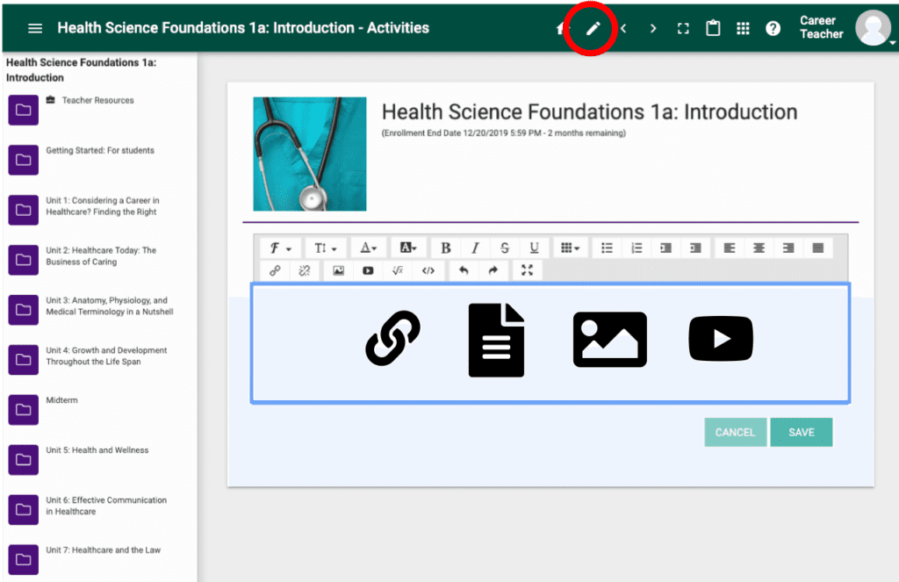The image size is (899, 582).
Task: Click the SAVE button
Action: [x=801, y=432]
